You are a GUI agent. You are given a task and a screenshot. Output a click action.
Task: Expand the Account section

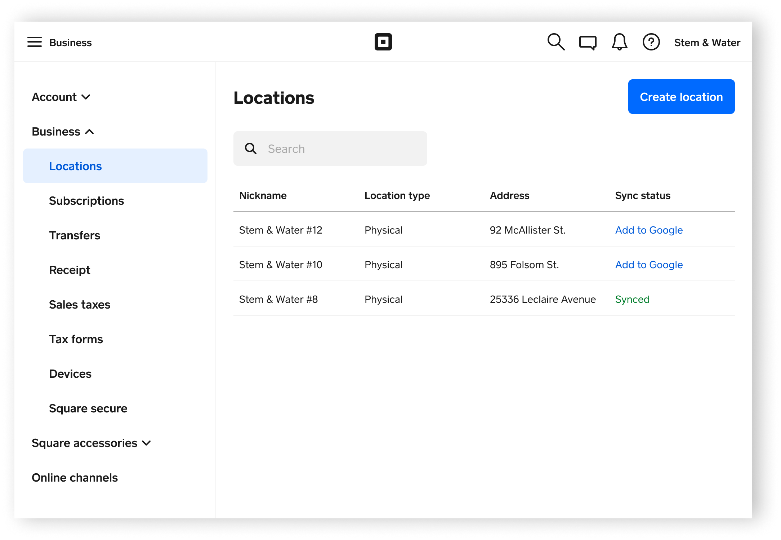click(61, 97)
